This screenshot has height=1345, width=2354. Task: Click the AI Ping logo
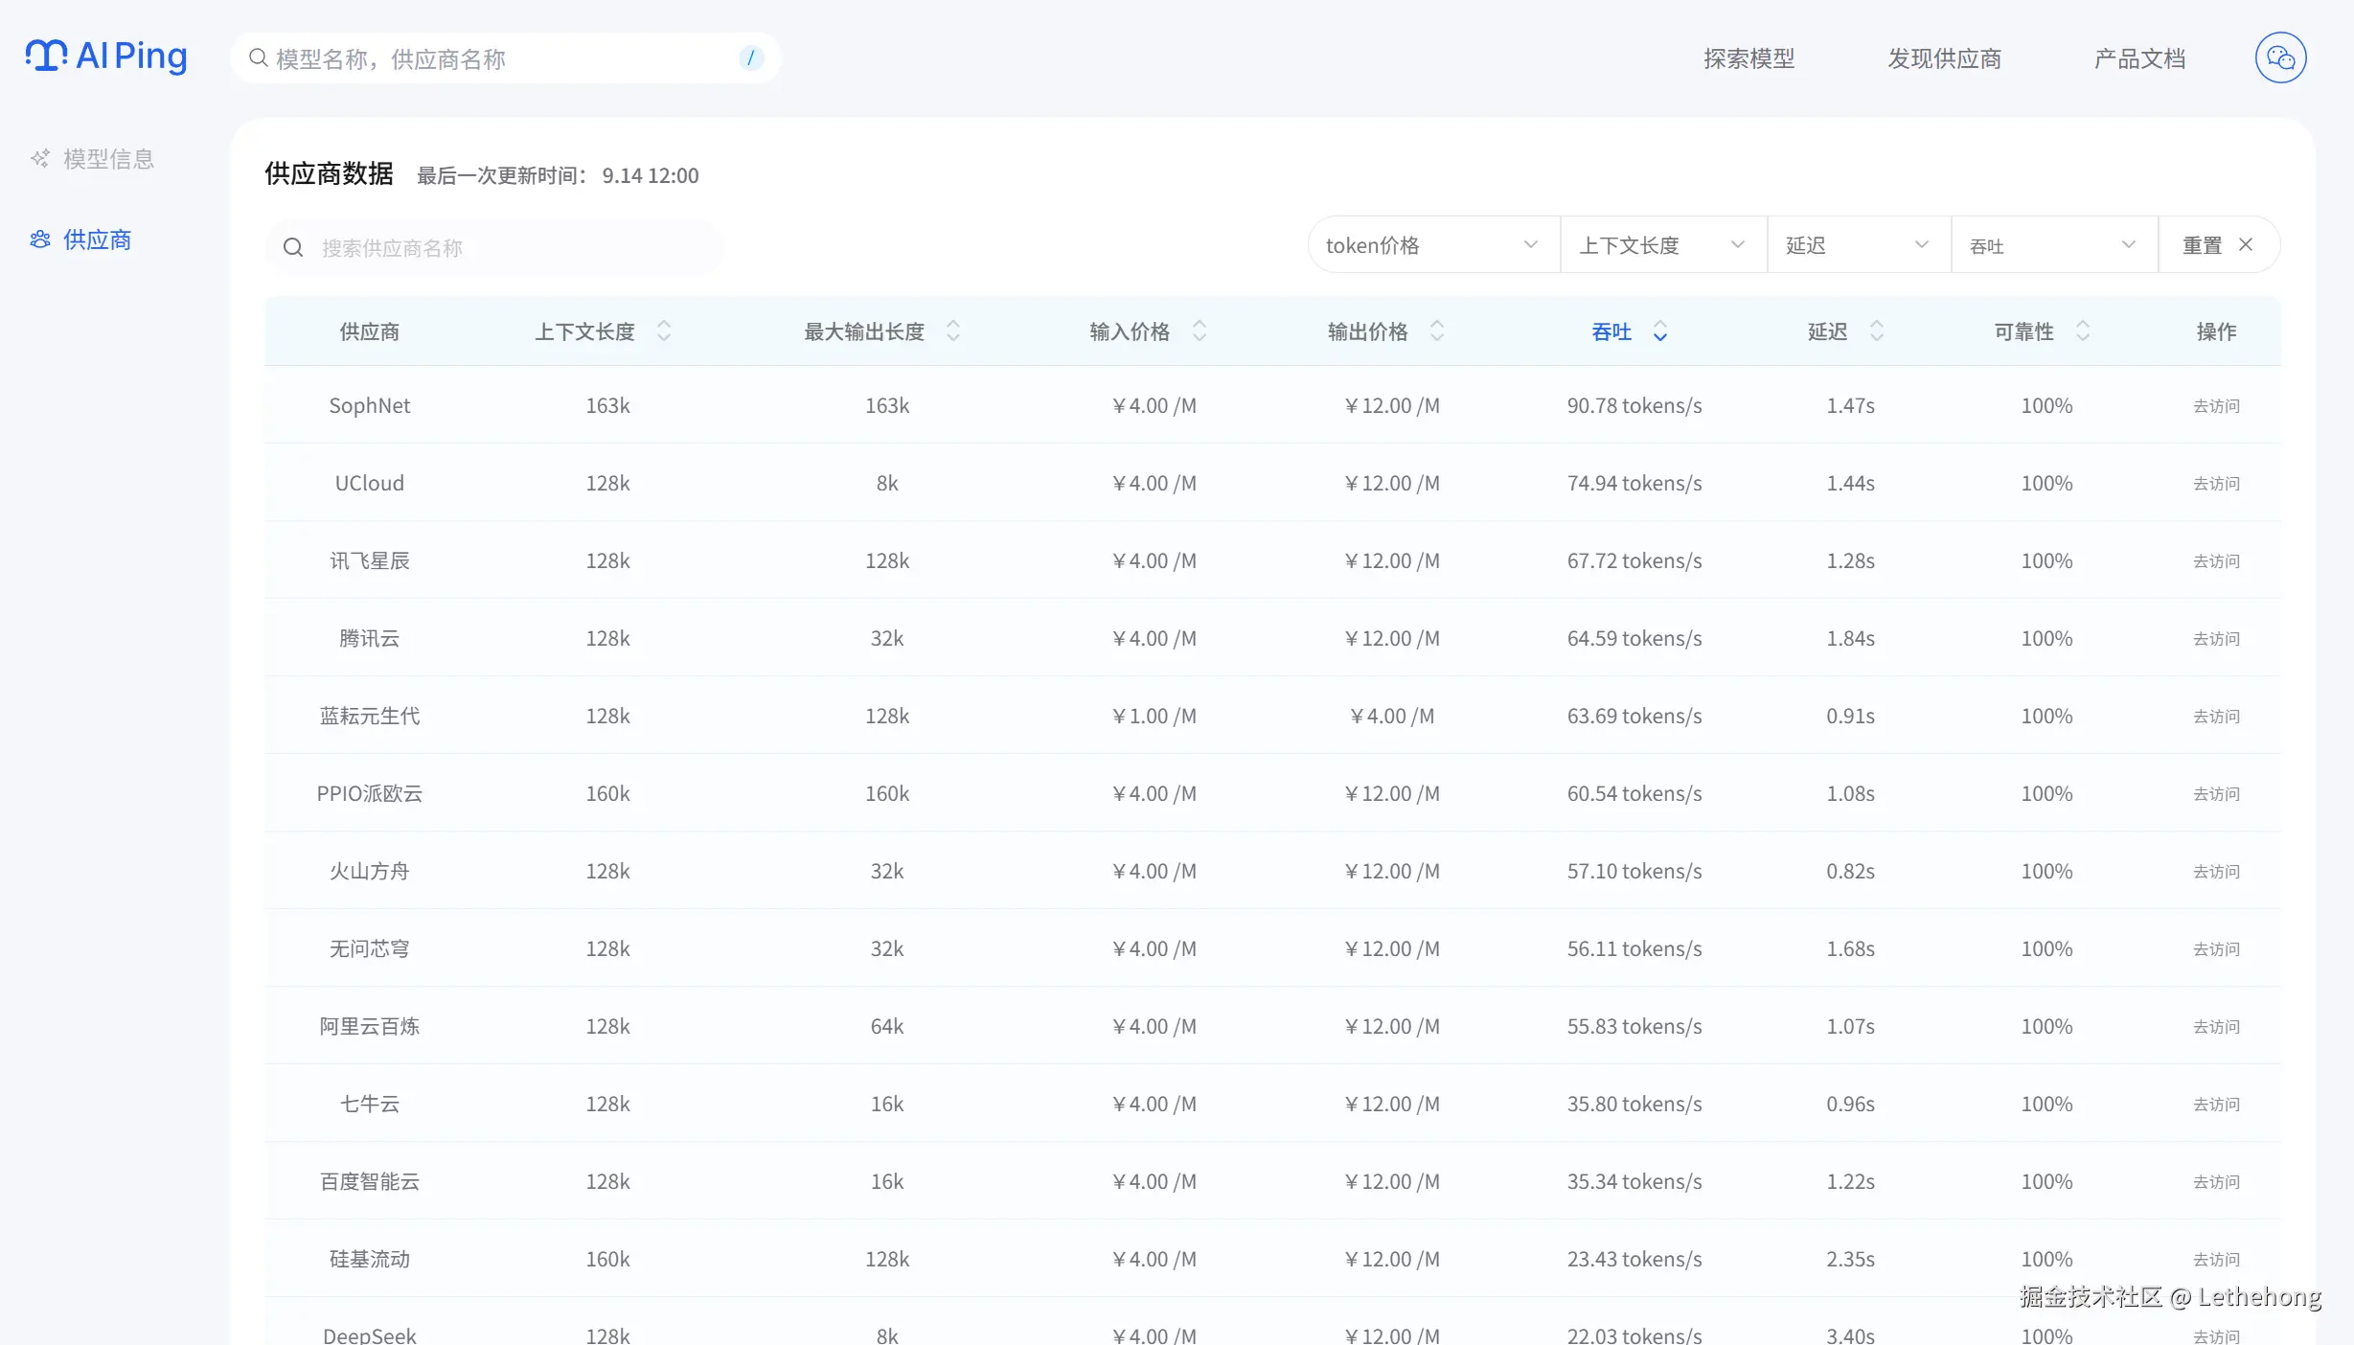(x=106, y=57)
